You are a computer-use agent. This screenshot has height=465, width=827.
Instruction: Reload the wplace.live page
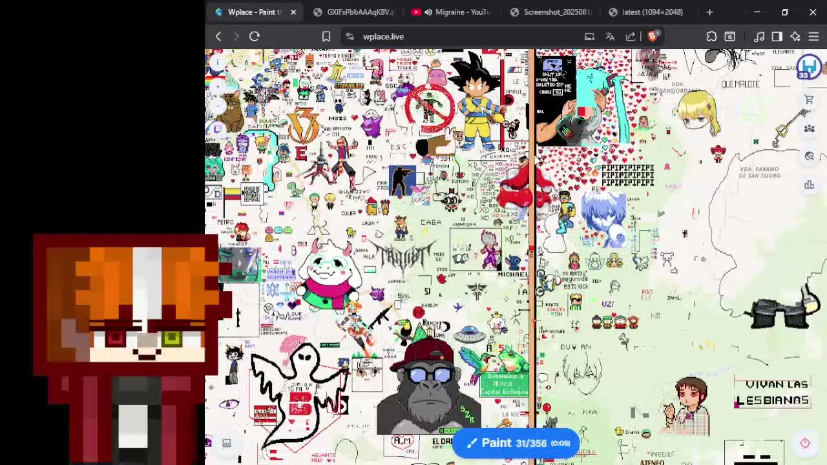[x=255, y=37]
